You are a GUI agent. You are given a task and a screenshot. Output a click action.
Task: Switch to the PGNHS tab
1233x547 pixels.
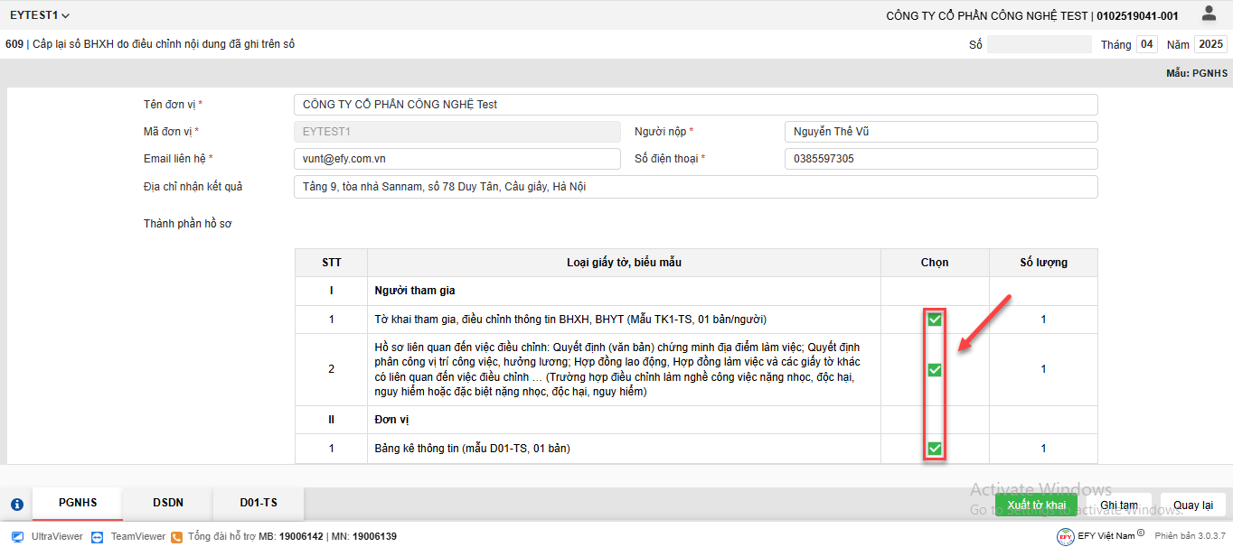pos(78,504)
